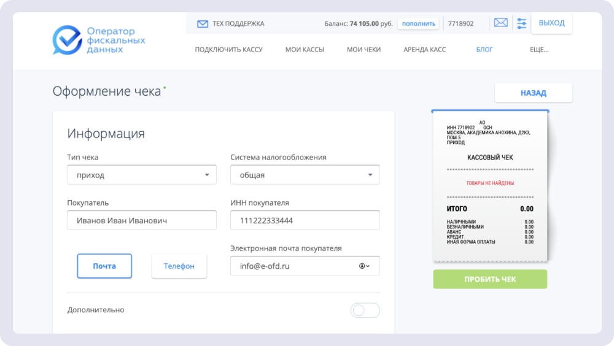
Task: Click the balance amount 74 105.00
Action: [364, 24]
